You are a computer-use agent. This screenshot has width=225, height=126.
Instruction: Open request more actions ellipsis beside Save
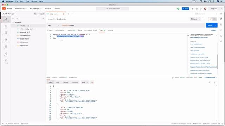204,19
